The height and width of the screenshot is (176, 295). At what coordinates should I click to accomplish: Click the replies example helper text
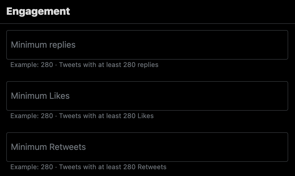[84, 65]
